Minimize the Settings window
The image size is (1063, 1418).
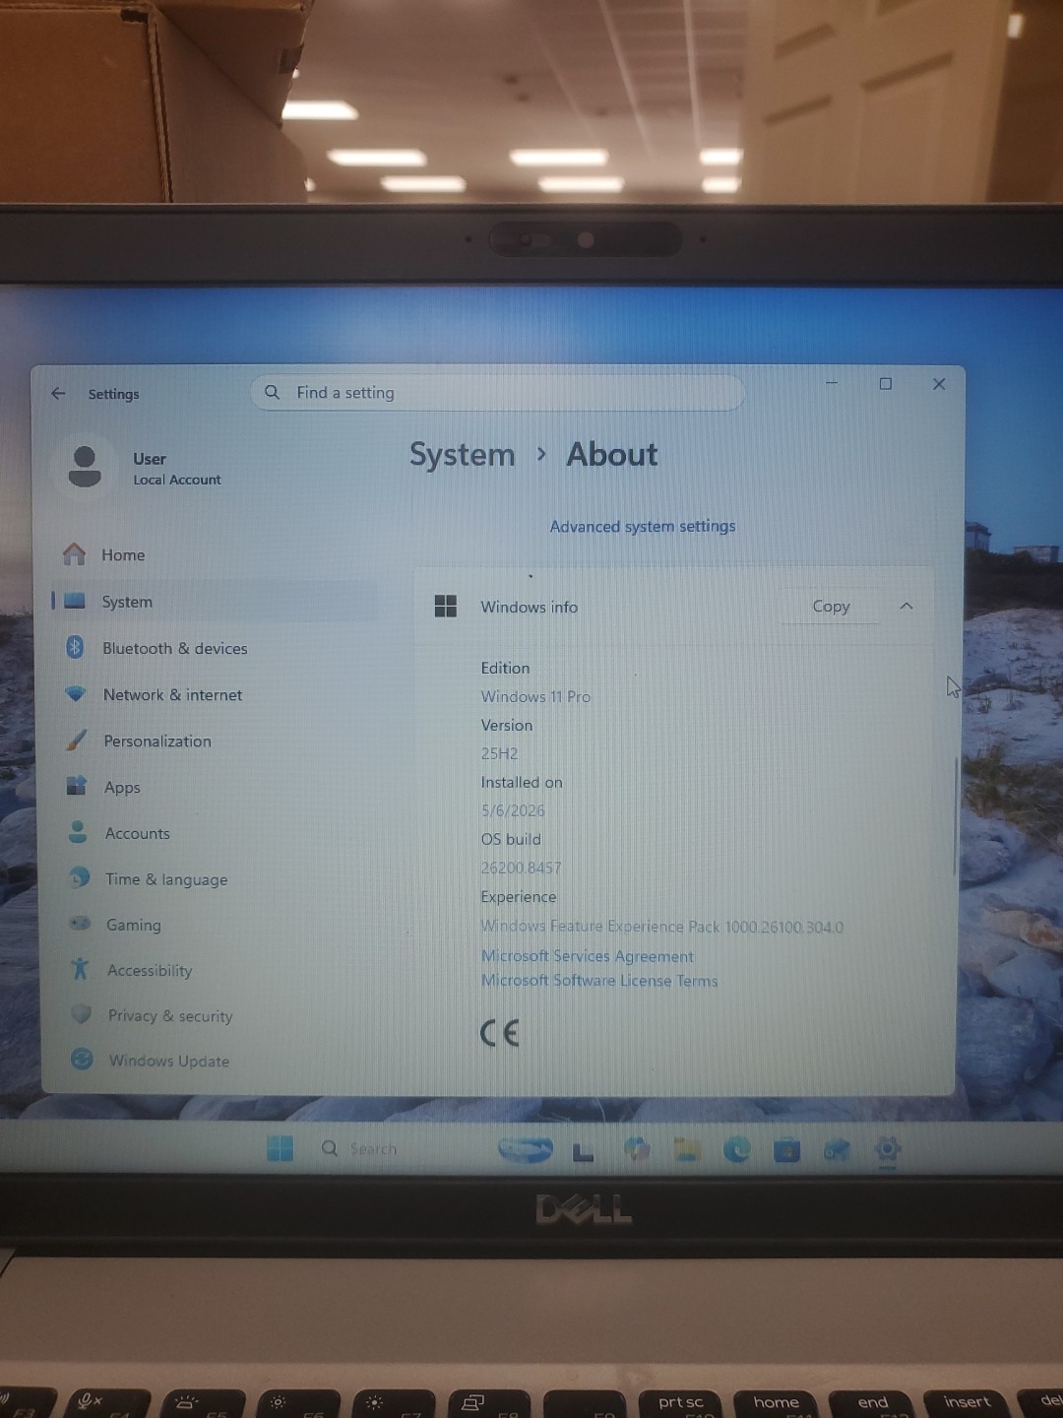[x=832, y=383]
